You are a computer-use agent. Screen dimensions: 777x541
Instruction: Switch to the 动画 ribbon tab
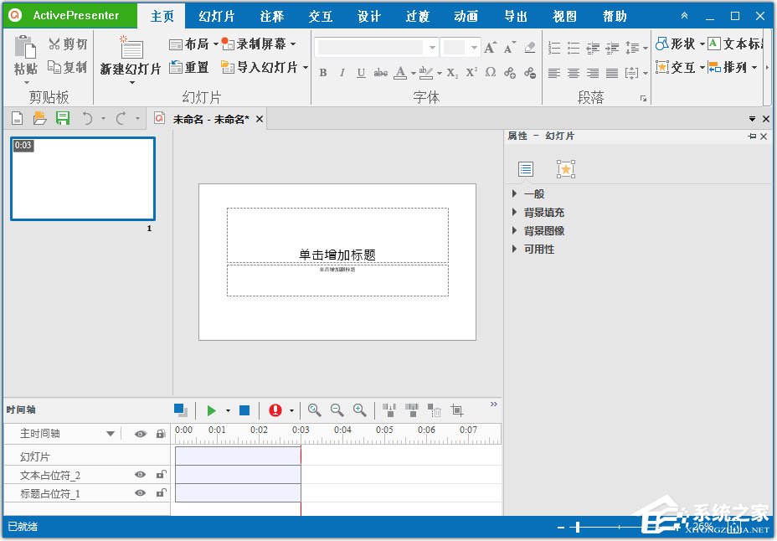point(466,17)
